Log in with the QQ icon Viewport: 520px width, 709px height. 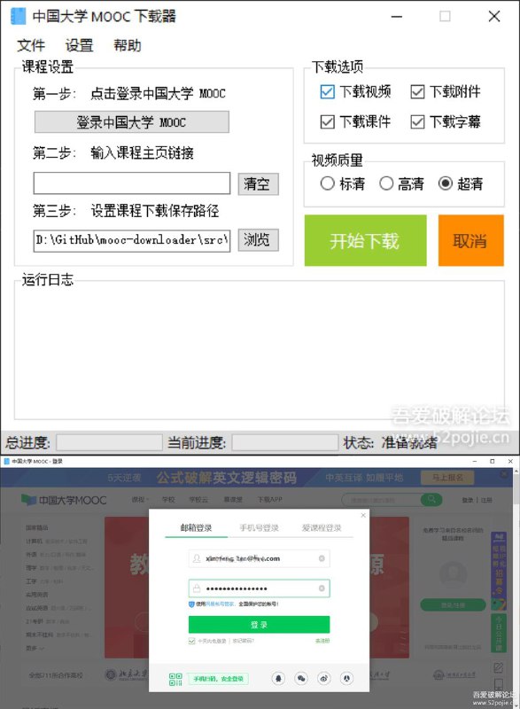pyautogui.click(x=279, y=678)
